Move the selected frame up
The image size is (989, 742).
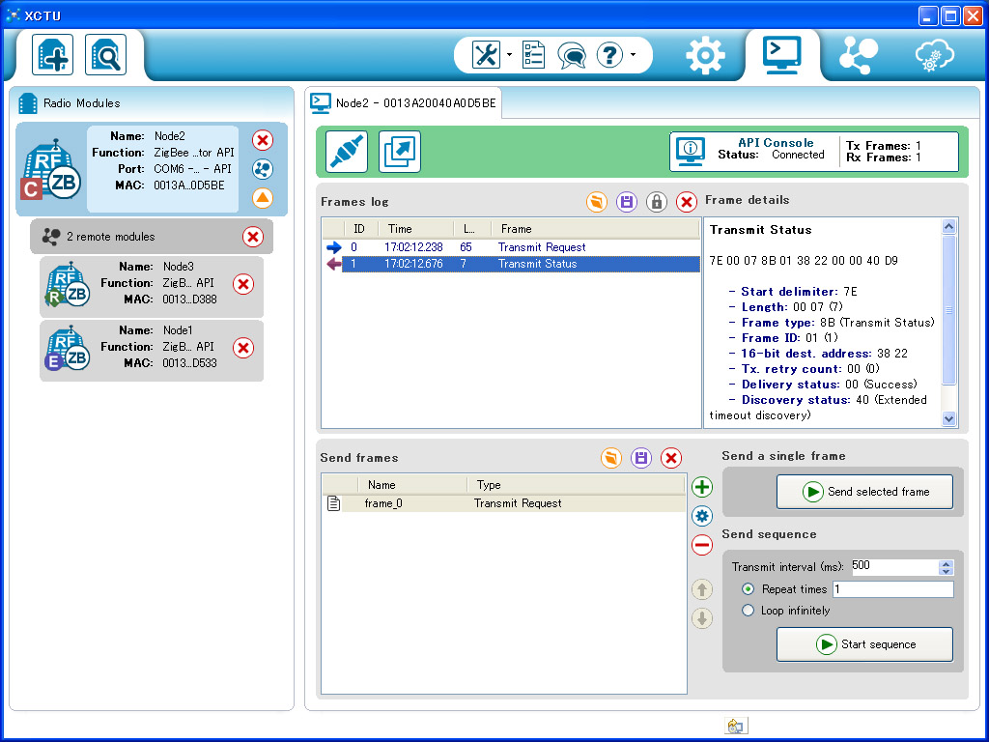702,589
